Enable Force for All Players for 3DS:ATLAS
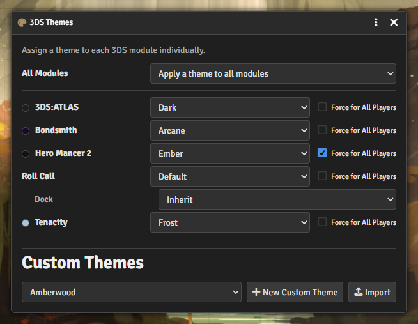 (x=322, y=107)
